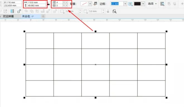Click the black outline color swatch

tap(137, 4)
